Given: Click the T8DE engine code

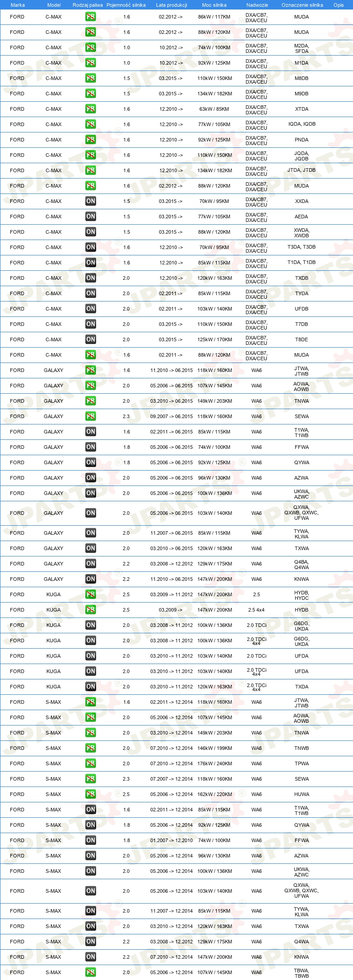Looking at the screenshot, I should point(302,339).
